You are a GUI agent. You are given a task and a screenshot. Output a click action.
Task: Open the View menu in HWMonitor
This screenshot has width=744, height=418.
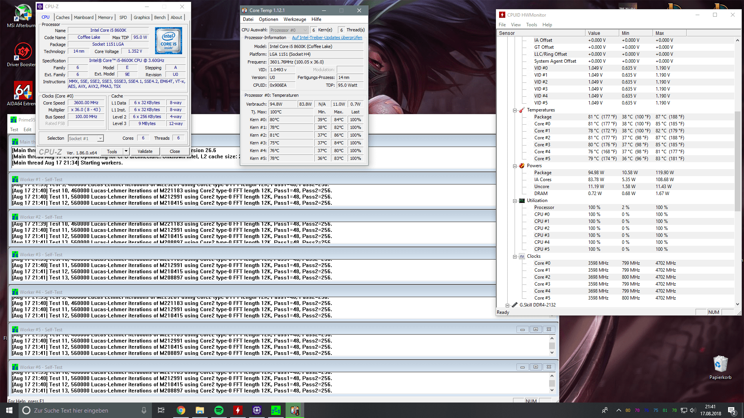point(516,25)
